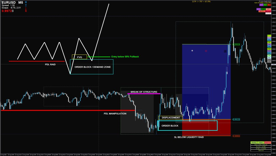Click the Adjust button in bottom panel
This screenshot has height=156, width=276.
(x=261, y=142)
